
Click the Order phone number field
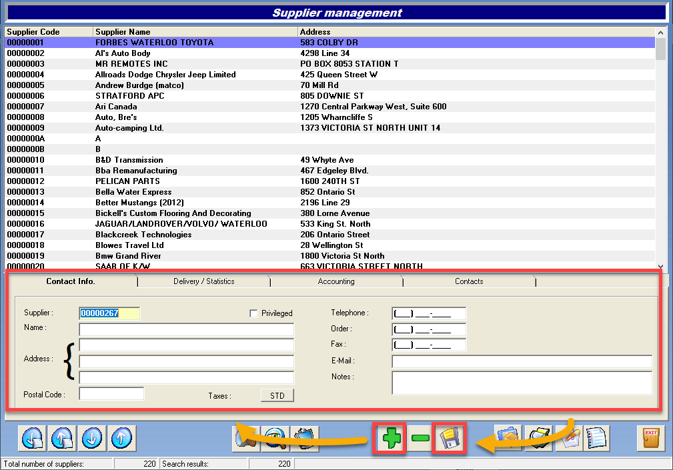click(x=429, y=329)
